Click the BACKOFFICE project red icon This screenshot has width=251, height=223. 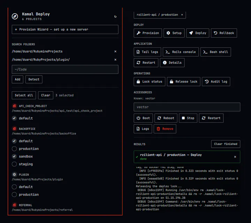tap(14, 129)
